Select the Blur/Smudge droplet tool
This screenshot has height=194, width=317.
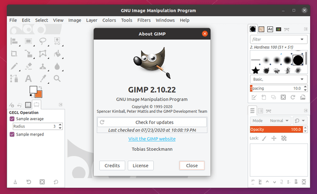click(x=57, y=66)
